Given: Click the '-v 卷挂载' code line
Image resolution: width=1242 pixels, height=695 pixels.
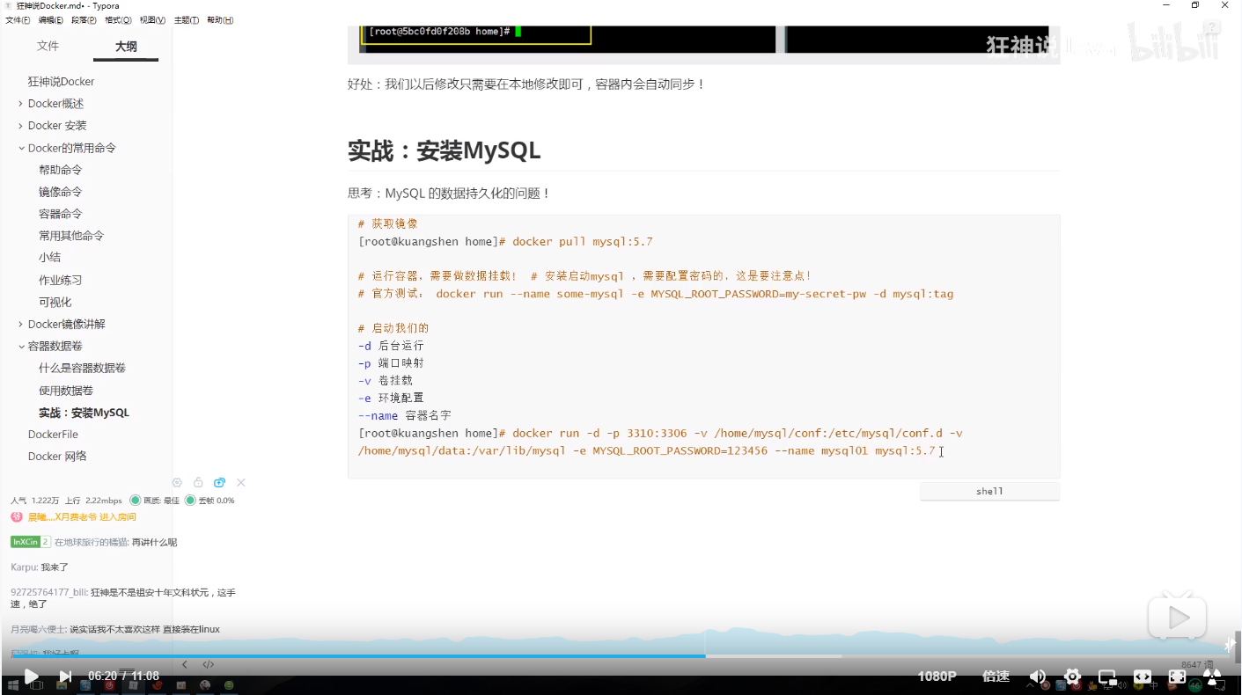Looking at the screenshot, I should [x=386, y=380].
